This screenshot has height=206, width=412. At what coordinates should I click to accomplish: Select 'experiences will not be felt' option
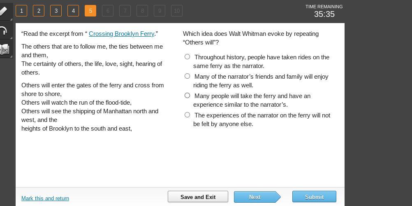(187, 115)
